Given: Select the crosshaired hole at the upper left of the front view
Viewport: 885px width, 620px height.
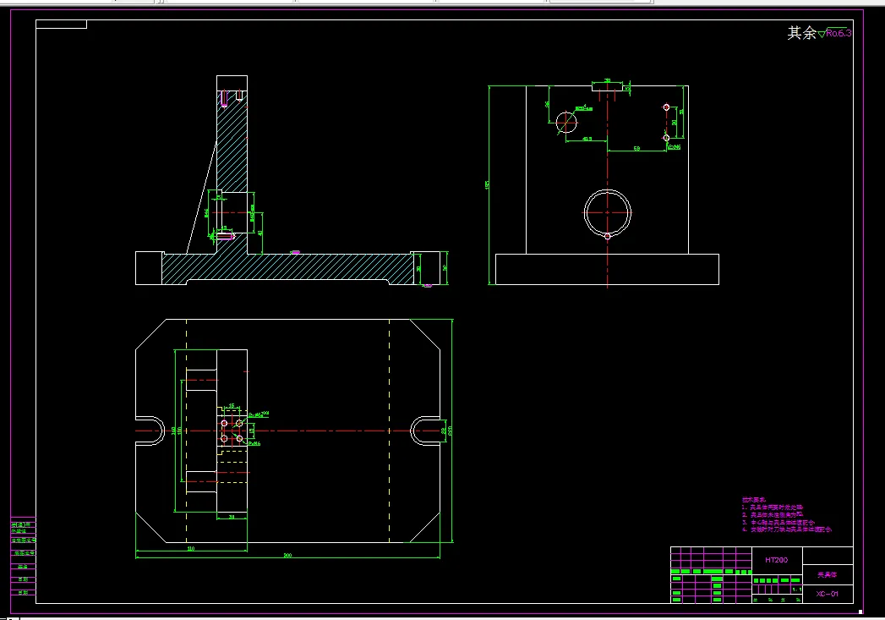Looking at the screenshot, I should pyautogui.click(x=566, y=122).
